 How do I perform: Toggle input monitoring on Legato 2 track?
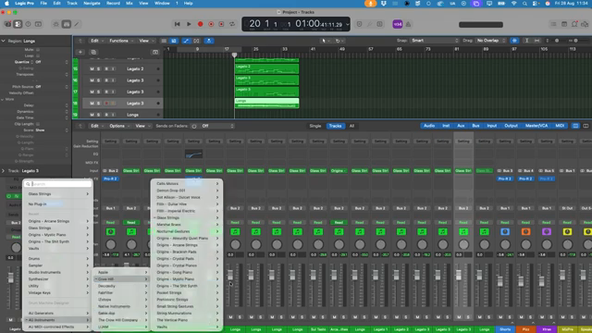click(x=113, y=69)
